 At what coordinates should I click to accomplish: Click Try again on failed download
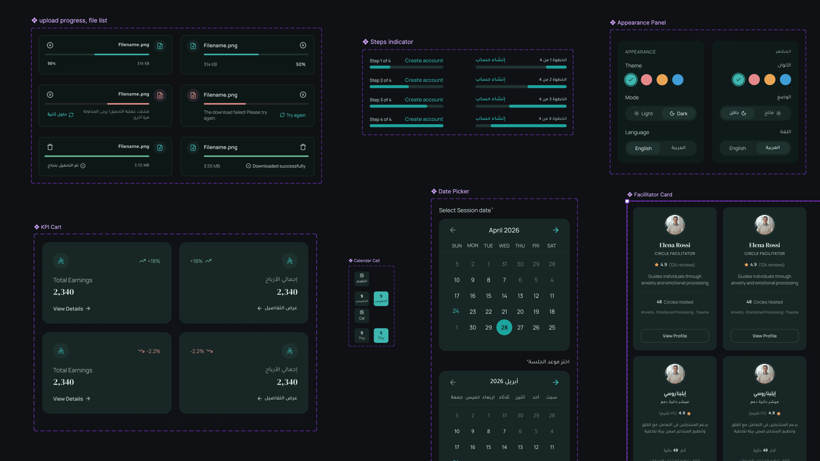293,115
